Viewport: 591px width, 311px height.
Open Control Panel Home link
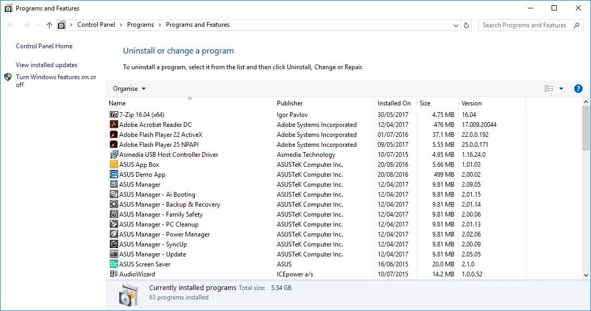click(44, 46)
